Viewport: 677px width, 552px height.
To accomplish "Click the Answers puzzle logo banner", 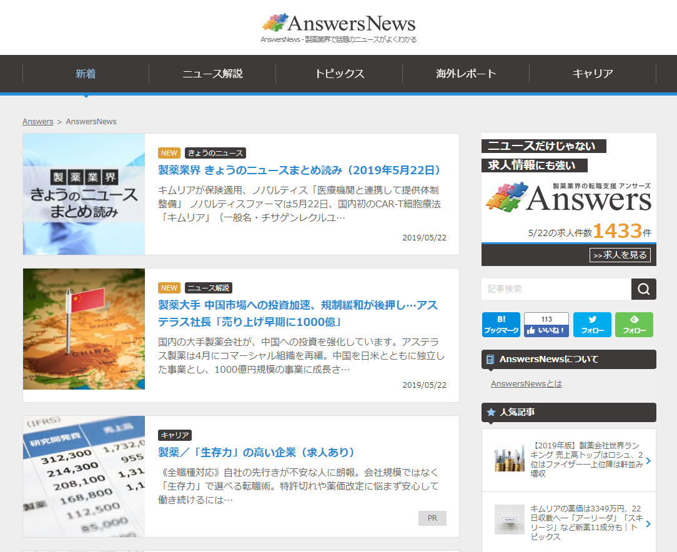I will click(x=568, y=197).
